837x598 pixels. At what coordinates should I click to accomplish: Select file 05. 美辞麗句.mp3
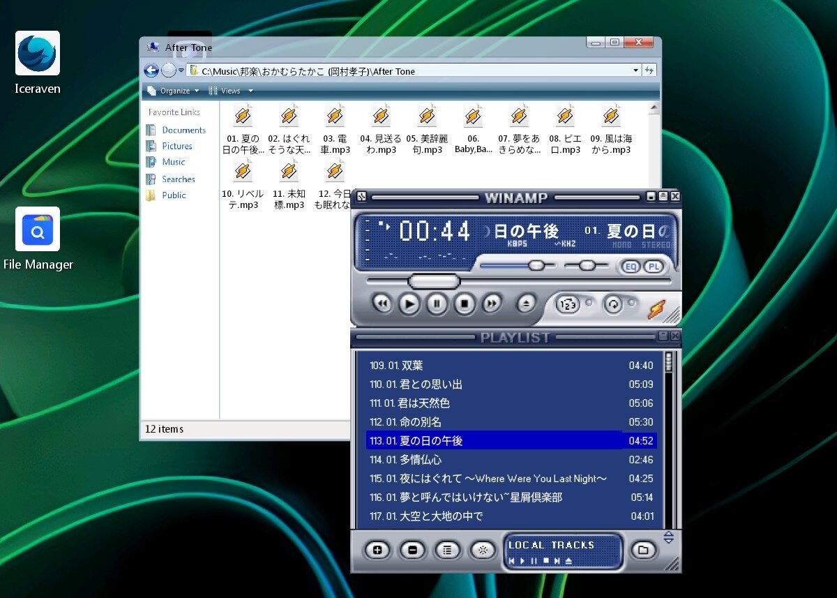[427, 129]
